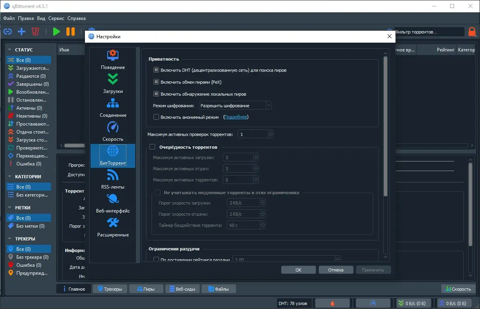Open the Поведение settings section

coord(113,59)
